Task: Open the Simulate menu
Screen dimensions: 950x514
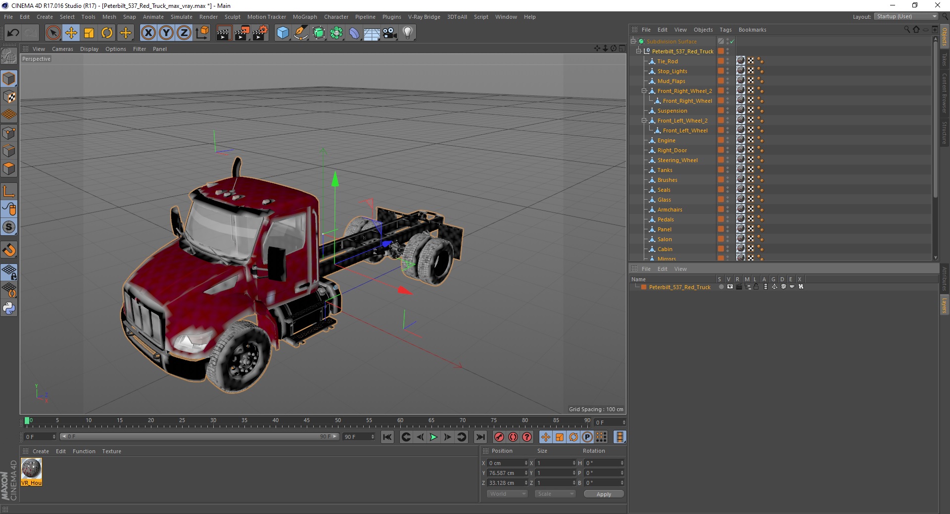Action: [x=181, y=17]
